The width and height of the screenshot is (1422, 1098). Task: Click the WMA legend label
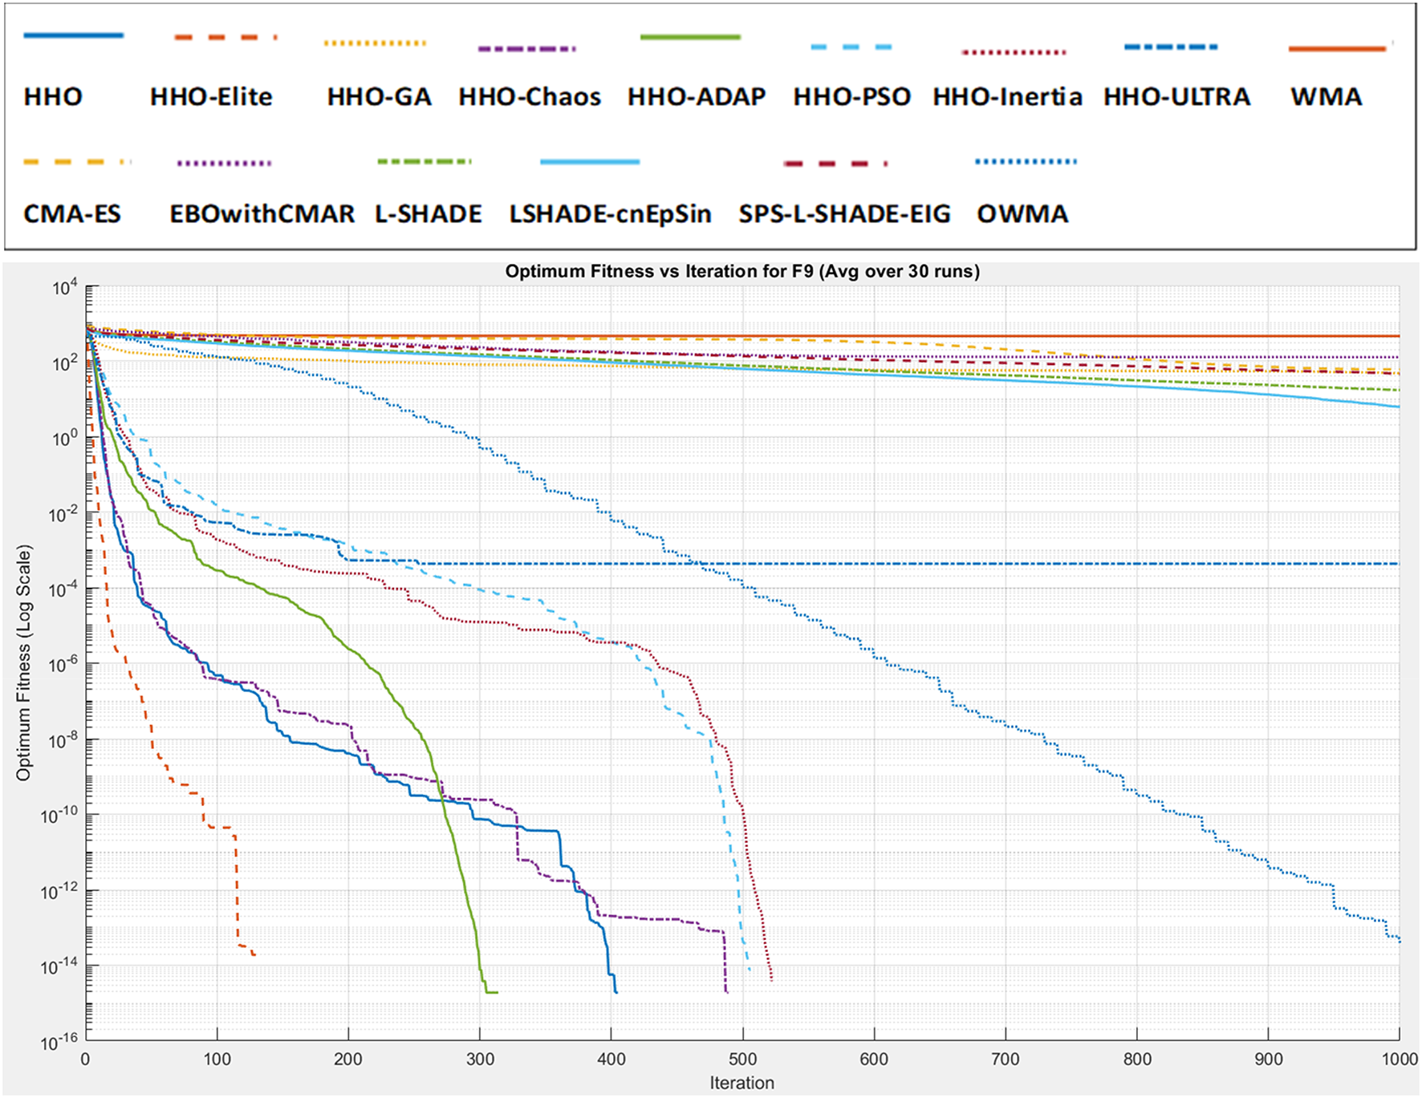click(x=1326, y=97)
